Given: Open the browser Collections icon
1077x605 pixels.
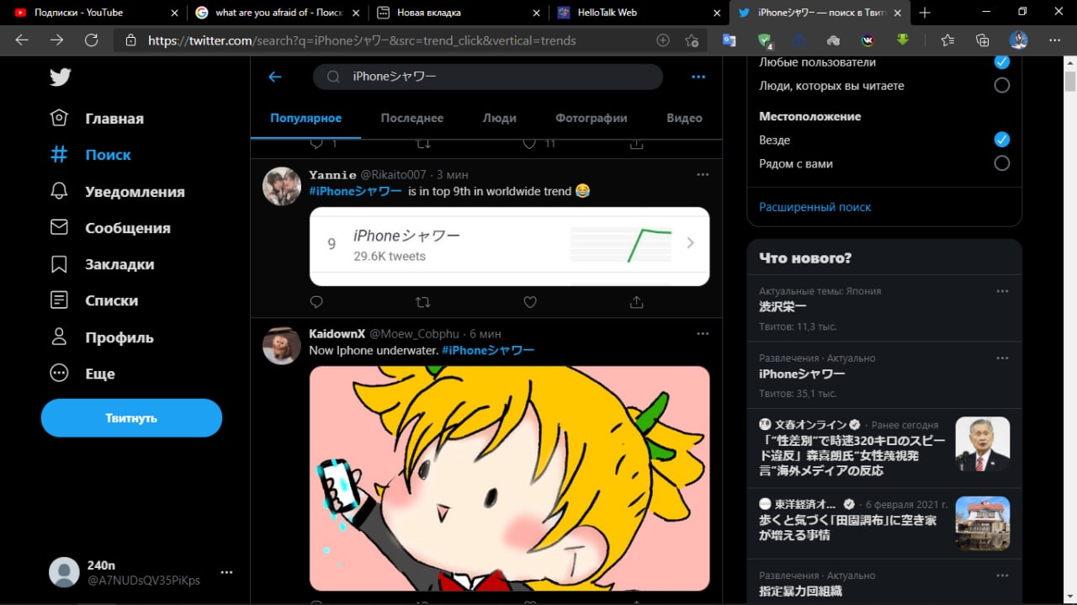Looking at the screenshot, I should coord(982,40).
